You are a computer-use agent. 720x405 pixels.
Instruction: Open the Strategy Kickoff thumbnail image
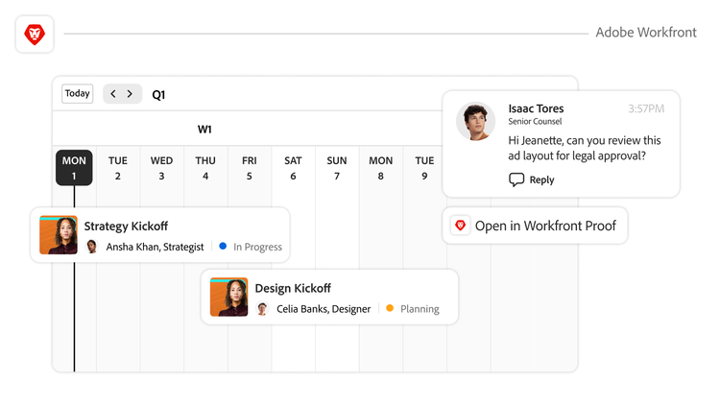click(59, 235)
